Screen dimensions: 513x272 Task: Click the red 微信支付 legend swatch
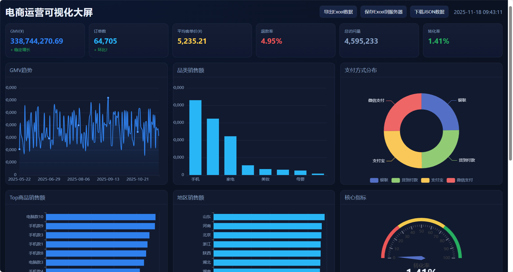tap(451, 180)
